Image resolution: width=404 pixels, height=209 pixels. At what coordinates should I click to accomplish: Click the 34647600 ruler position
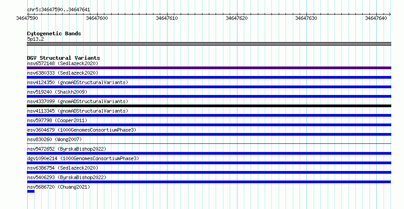97,18
